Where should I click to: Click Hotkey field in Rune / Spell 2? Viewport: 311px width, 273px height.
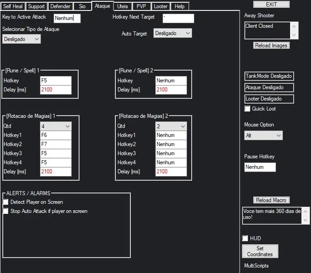tap(171, 81)
